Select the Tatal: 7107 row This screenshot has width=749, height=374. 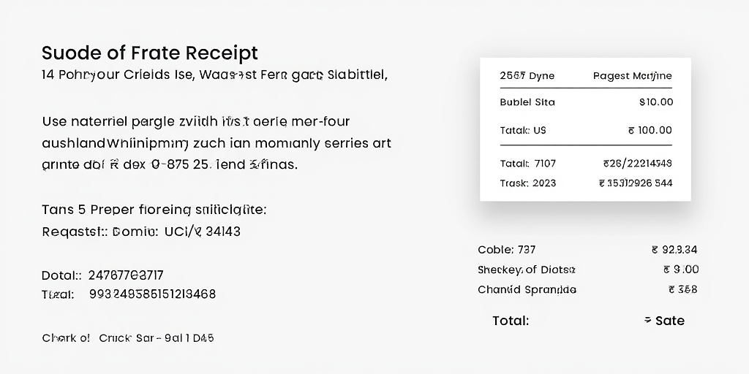pyautogui.click(x=586, y=164)
